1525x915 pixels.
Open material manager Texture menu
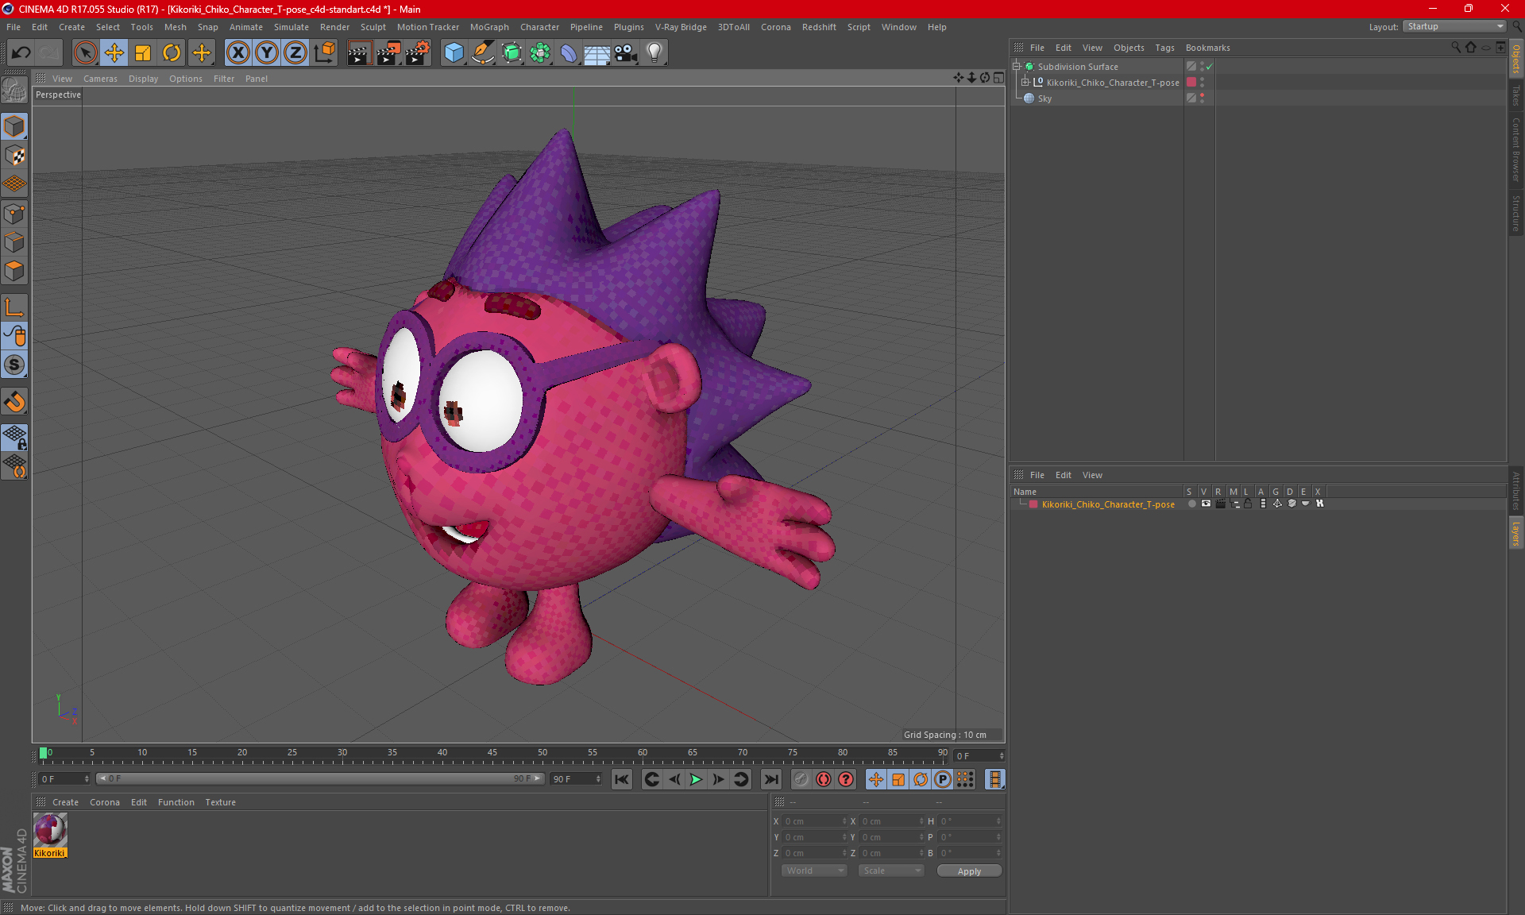pos(220,802)
